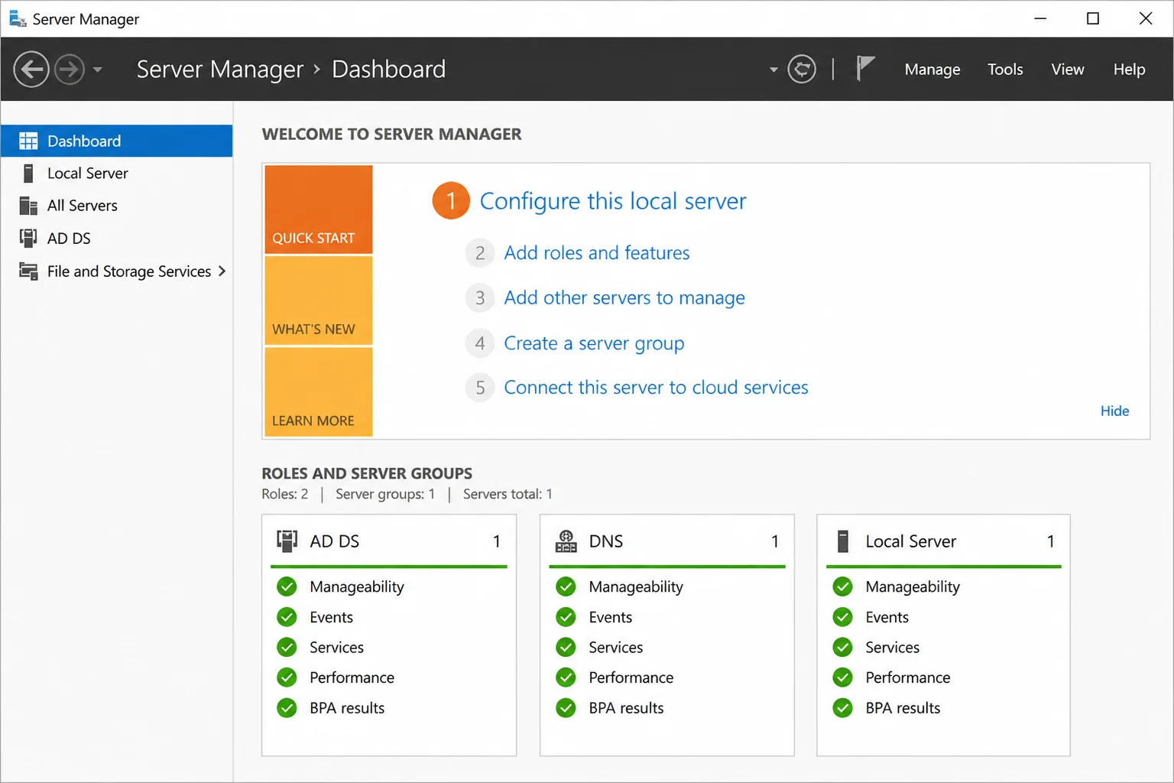The width and height of the screenshot is (1174, 783).
Task: Click green check beside Local Server Services
Action: coord(842,648)
